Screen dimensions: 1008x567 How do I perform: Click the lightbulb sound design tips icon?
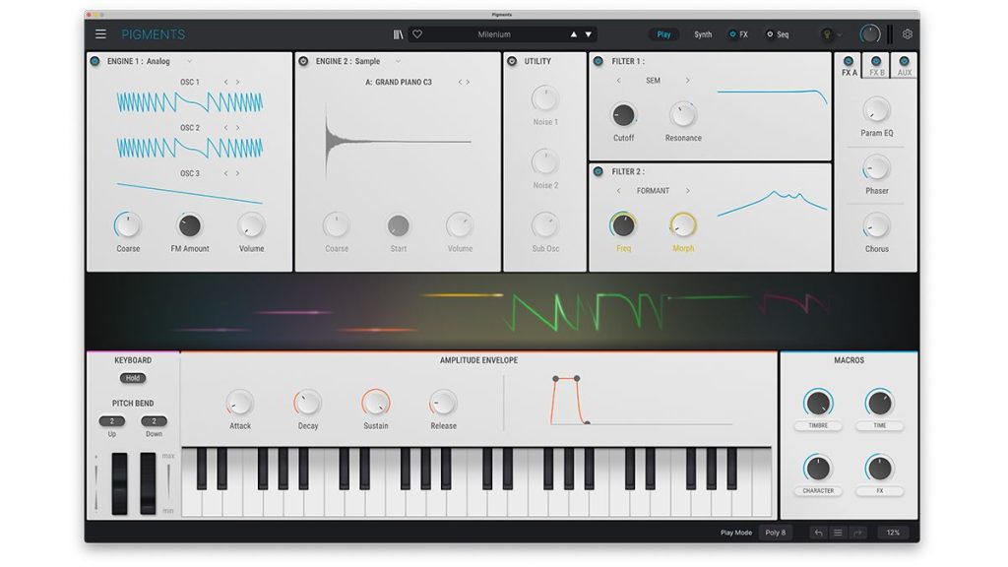826,34
